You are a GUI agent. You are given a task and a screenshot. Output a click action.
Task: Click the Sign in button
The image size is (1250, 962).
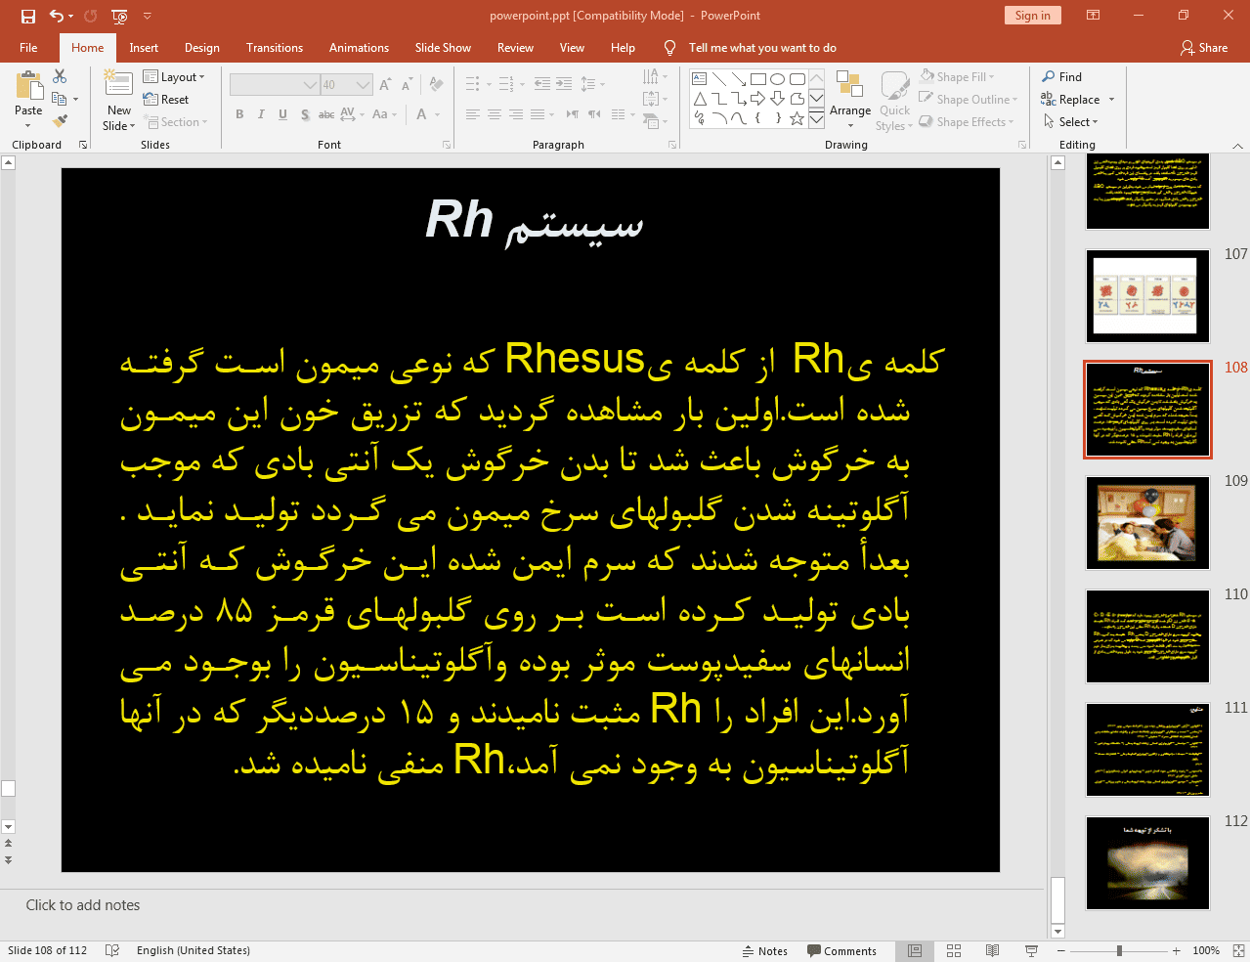1032,16
